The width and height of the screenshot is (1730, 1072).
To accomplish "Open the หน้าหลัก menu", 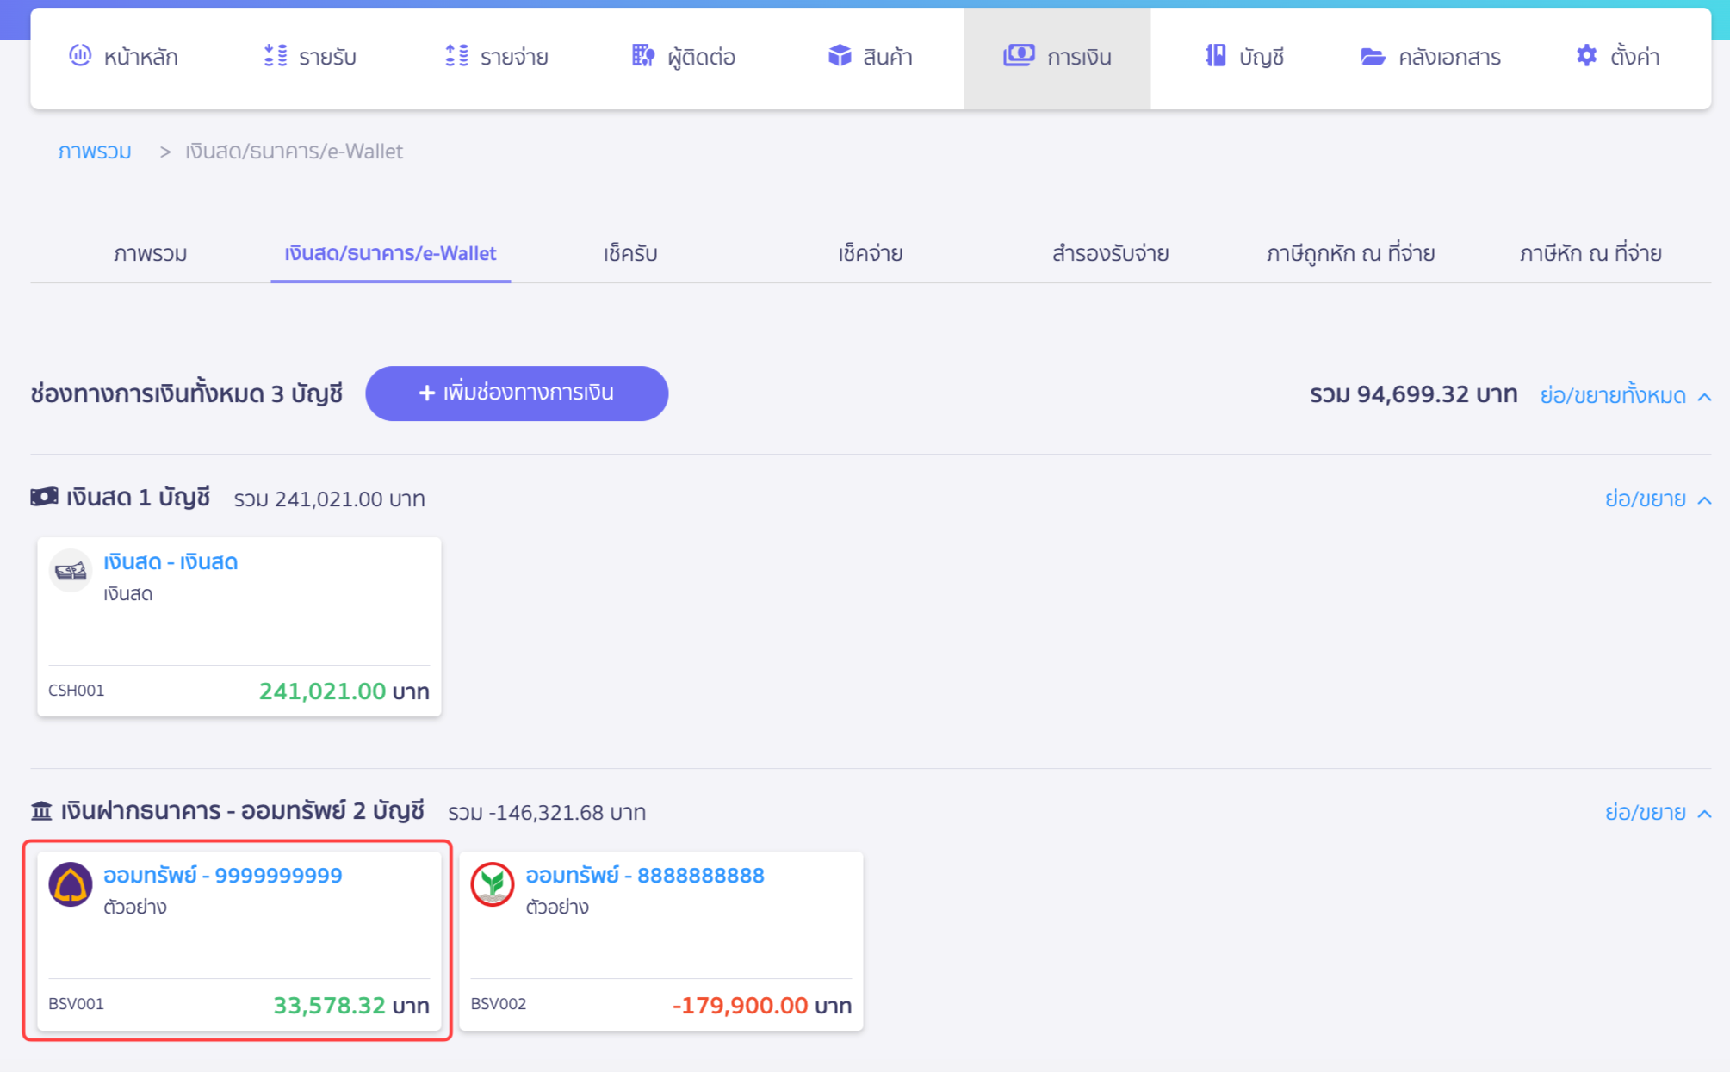I will pos(123,58).
